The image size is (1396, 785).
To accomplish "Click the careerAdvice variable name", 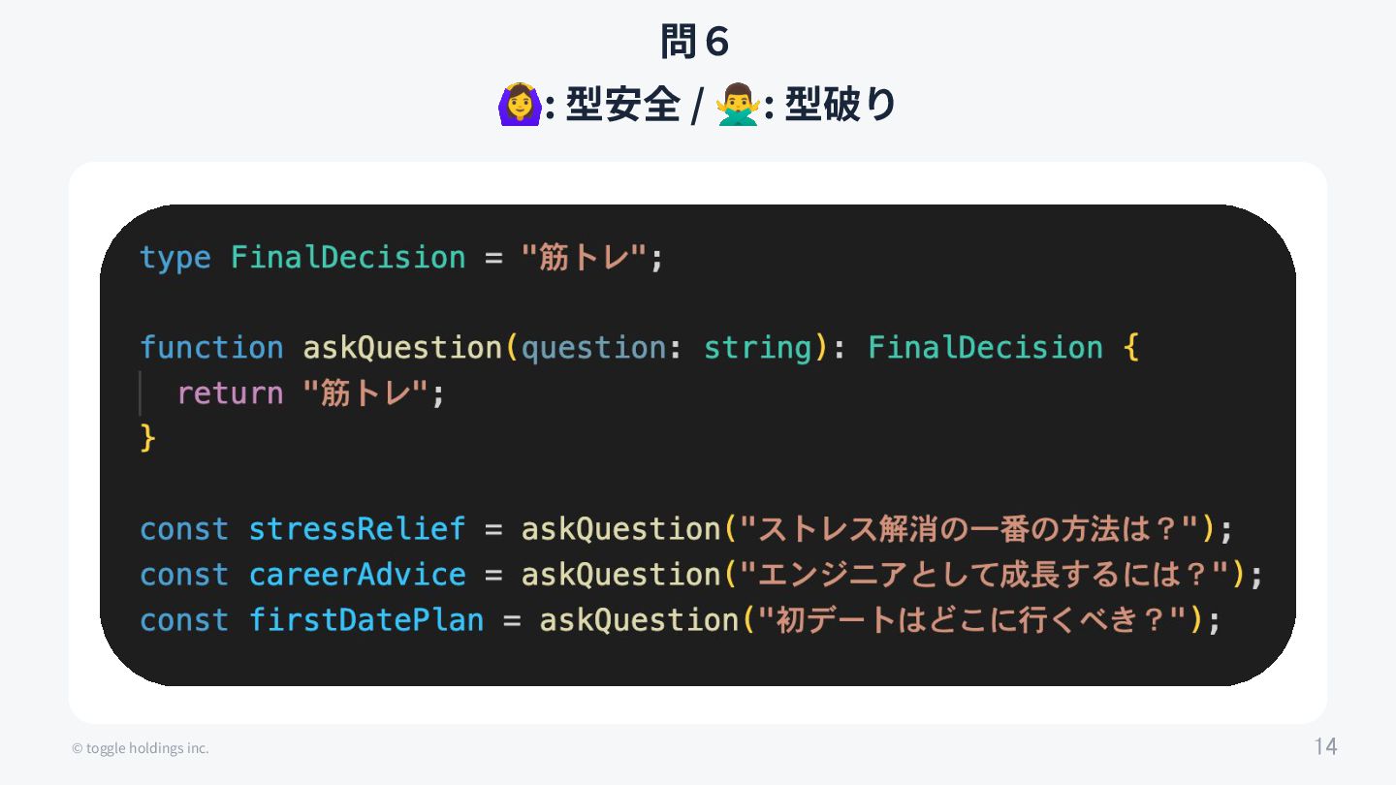I will tap(358, 575).
